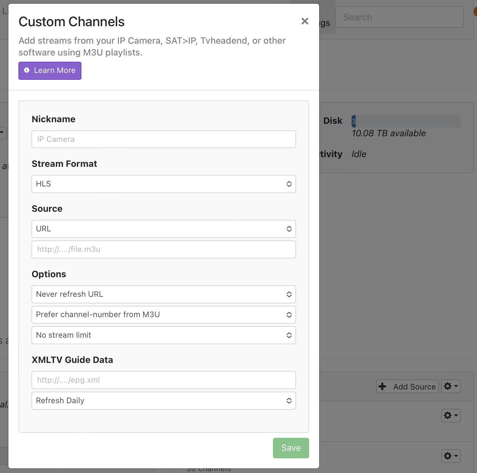Open Prefer channel-number from M3U dropdown
The height and width of the screenshot is (473, 477).
click(163, 315)
